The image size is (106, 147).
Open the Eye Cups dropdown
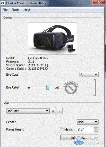coord(89,75)
